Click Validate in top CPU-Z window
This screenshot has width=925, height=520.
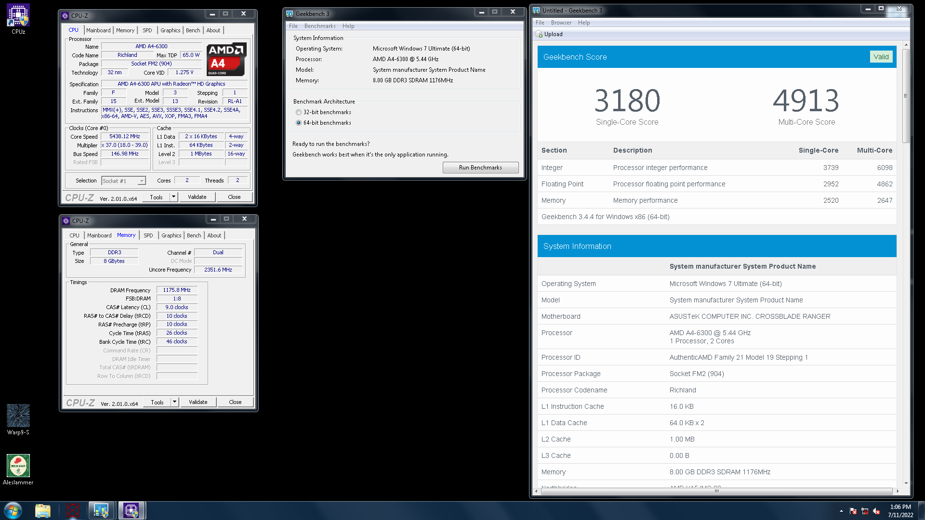pos(197,197)
